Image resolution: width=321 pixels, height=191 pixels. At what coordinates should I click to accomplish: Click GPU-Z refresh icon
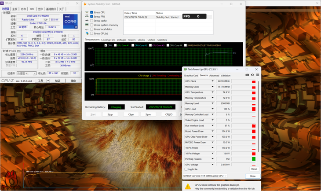click(x=252, y=75)
